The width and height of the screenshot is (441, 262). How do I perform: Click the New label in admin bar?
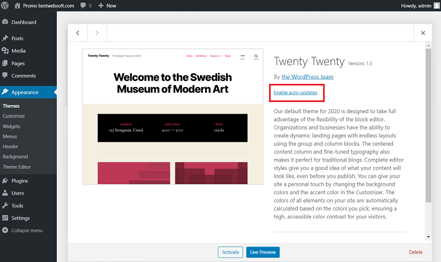(111, 6)
